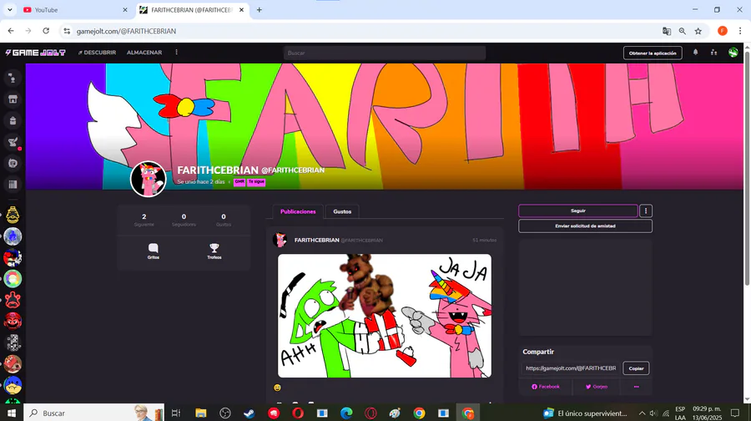Click the Obtener la aplicación button
Screen dimensions: 751x421
pos(653,53)
